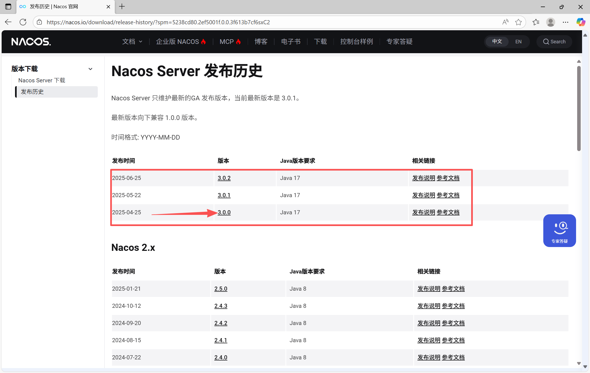Add page to favorites star
590x373 pixels.
518,22
